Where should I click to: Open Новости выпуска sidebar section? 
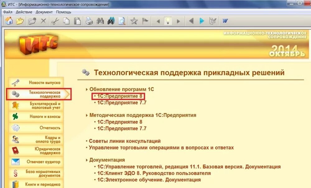click(x=36, y=82)
